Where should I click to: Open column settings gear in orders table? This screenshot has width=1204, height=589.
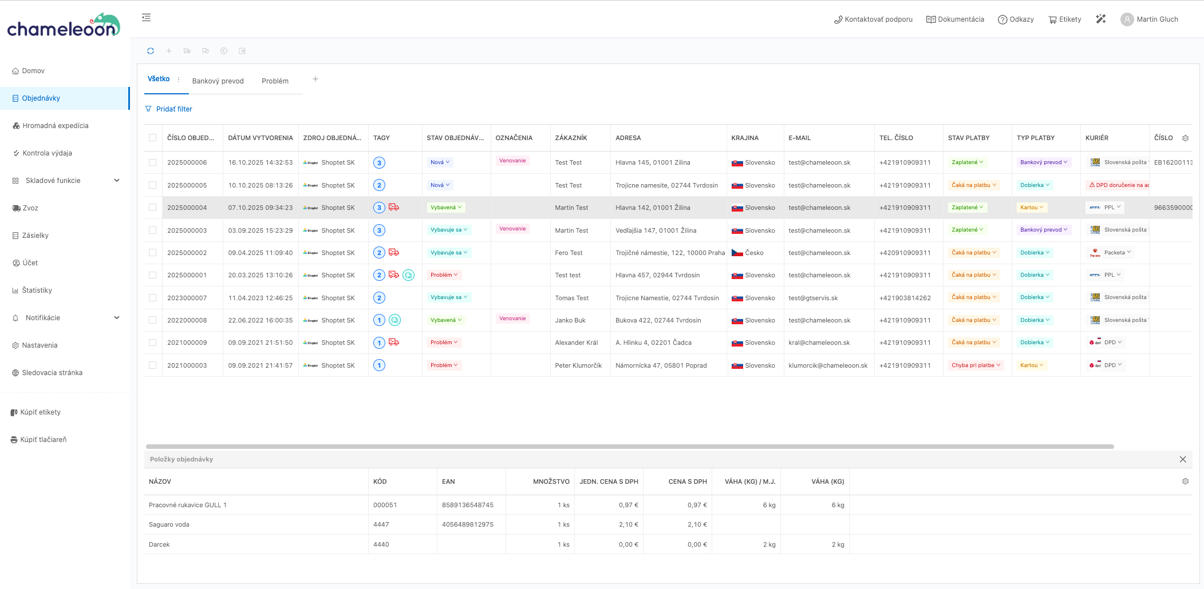[x=1185, y=138]
